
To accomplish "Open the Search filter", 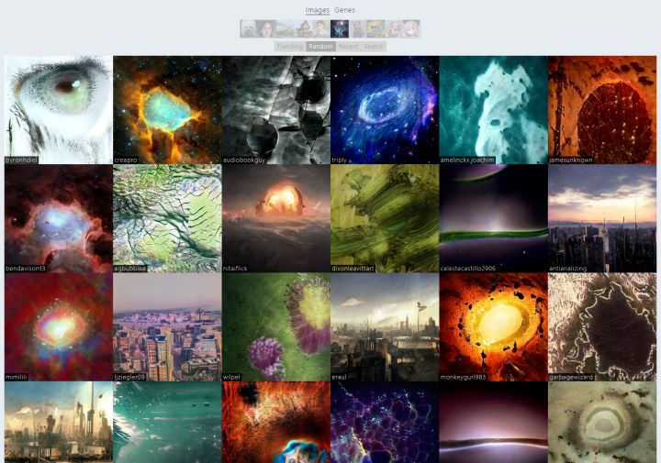I will coord(374,46).
